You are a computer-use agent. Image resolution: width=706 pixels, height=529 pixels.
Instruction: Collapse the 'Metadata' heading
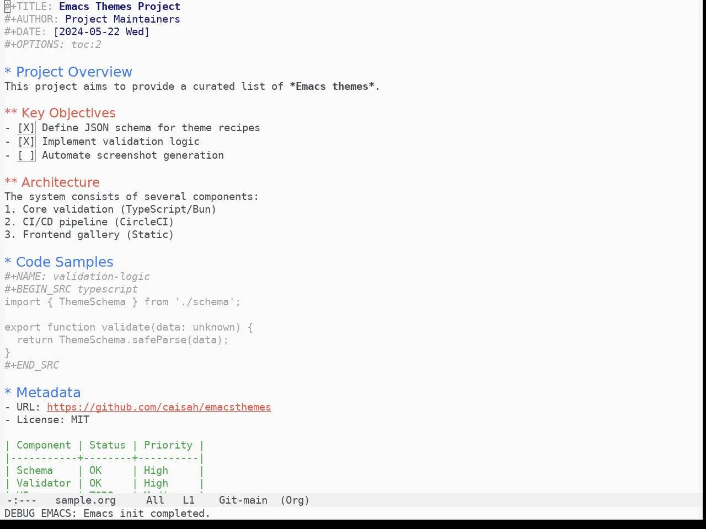point(42,393)
